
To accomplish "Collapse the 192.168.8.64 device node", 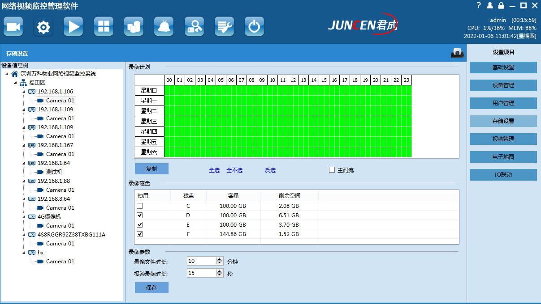I will (x=24, y=199).
